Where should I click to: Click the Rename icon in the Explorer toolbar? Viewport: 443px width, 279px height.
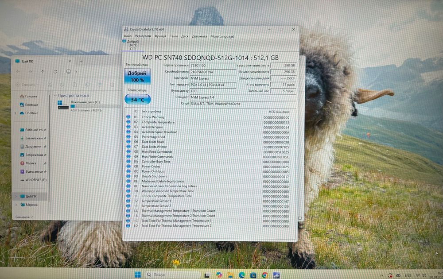pos(87,85)
